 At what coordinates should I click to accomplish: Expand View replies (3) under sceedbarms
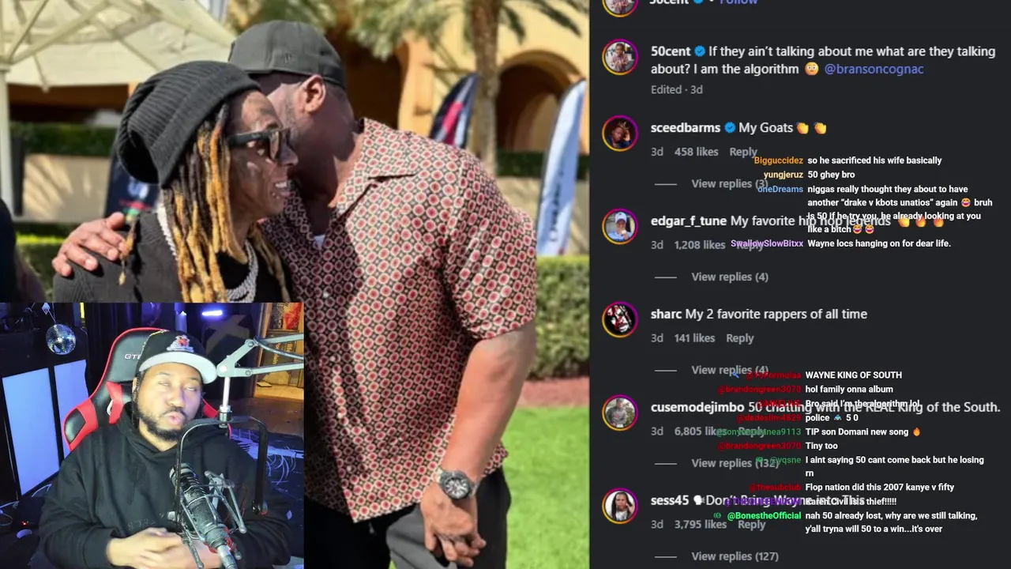pos(729,183)
